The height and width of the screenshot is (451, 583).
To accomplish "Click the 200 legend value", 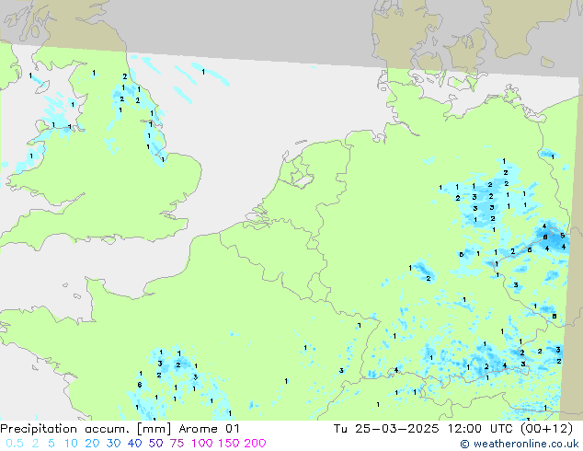I will point(255,444).
